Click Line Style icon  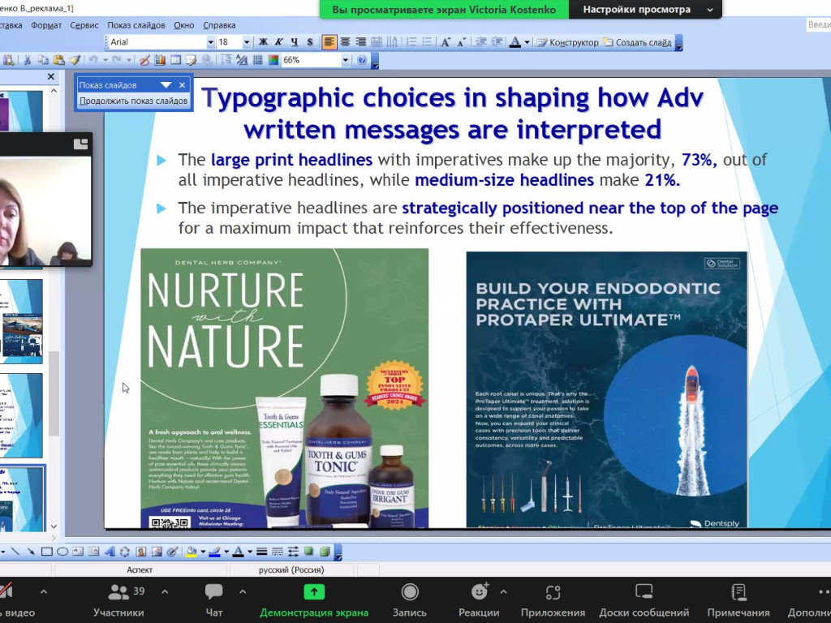261,552
